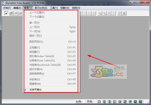Screen dimensions: 151x105
Task: Choose 第一页[F] from the menu
Action: (51, 23)
